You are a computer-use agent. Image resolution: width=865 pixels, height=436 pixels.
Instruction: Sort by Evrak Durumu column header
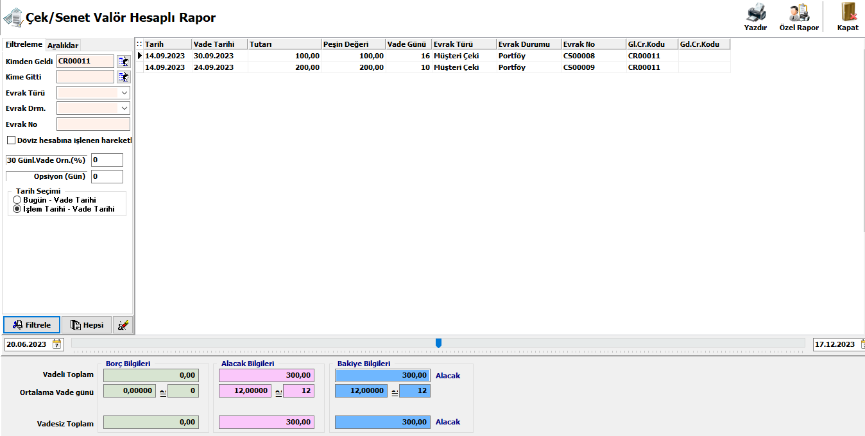529,44
